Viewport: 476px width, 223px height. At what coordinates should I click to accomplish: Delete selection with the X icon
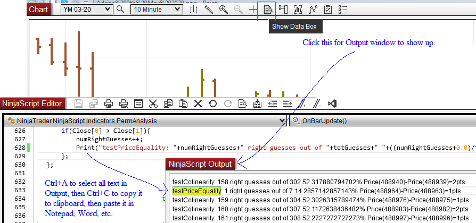tap(198, 104)
